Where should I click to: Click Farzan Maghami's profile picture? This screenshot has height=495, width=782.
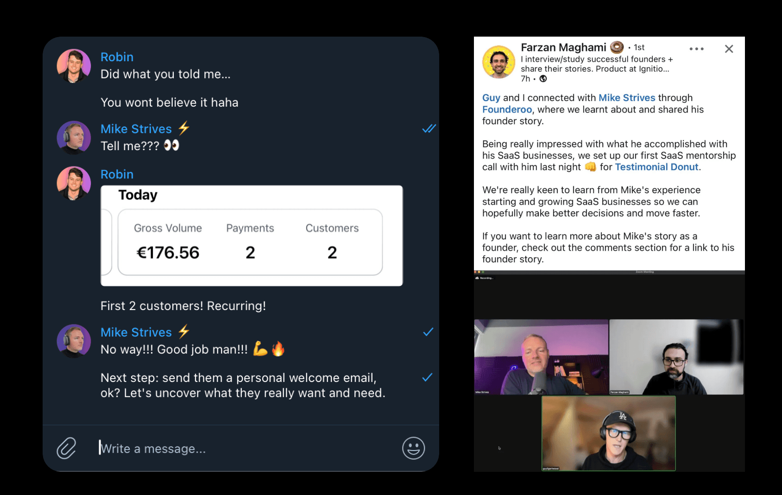(x=498, y=62)
